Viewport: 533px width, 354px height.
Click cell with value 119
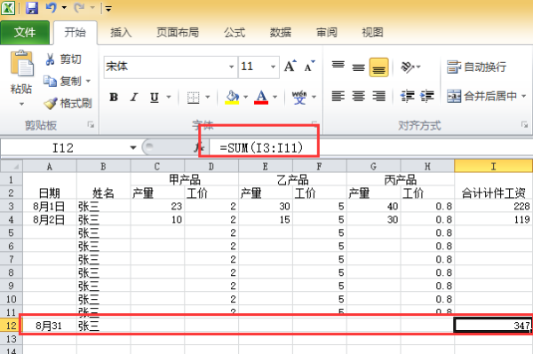[494, 219]
